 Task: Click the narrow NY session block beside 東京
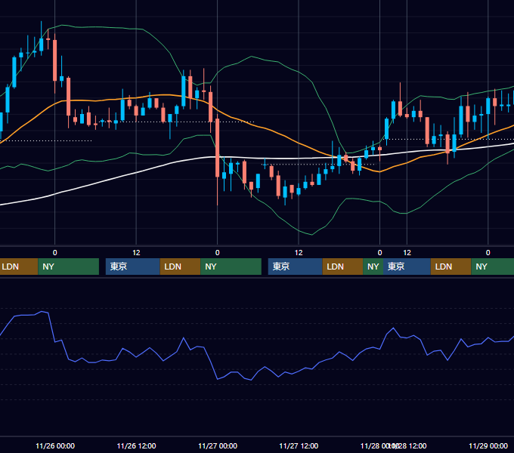(x=373, y=267)
